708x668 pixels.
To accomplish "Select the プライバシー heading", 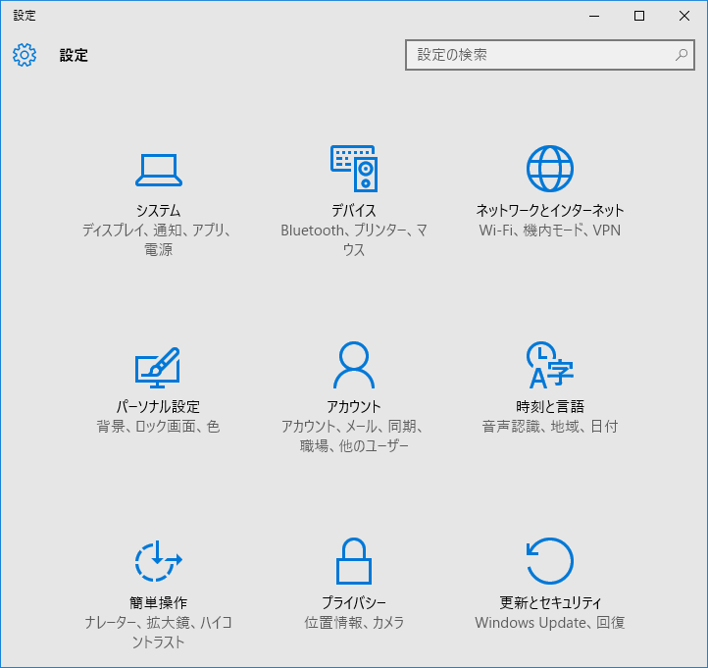I will [354, 602].
